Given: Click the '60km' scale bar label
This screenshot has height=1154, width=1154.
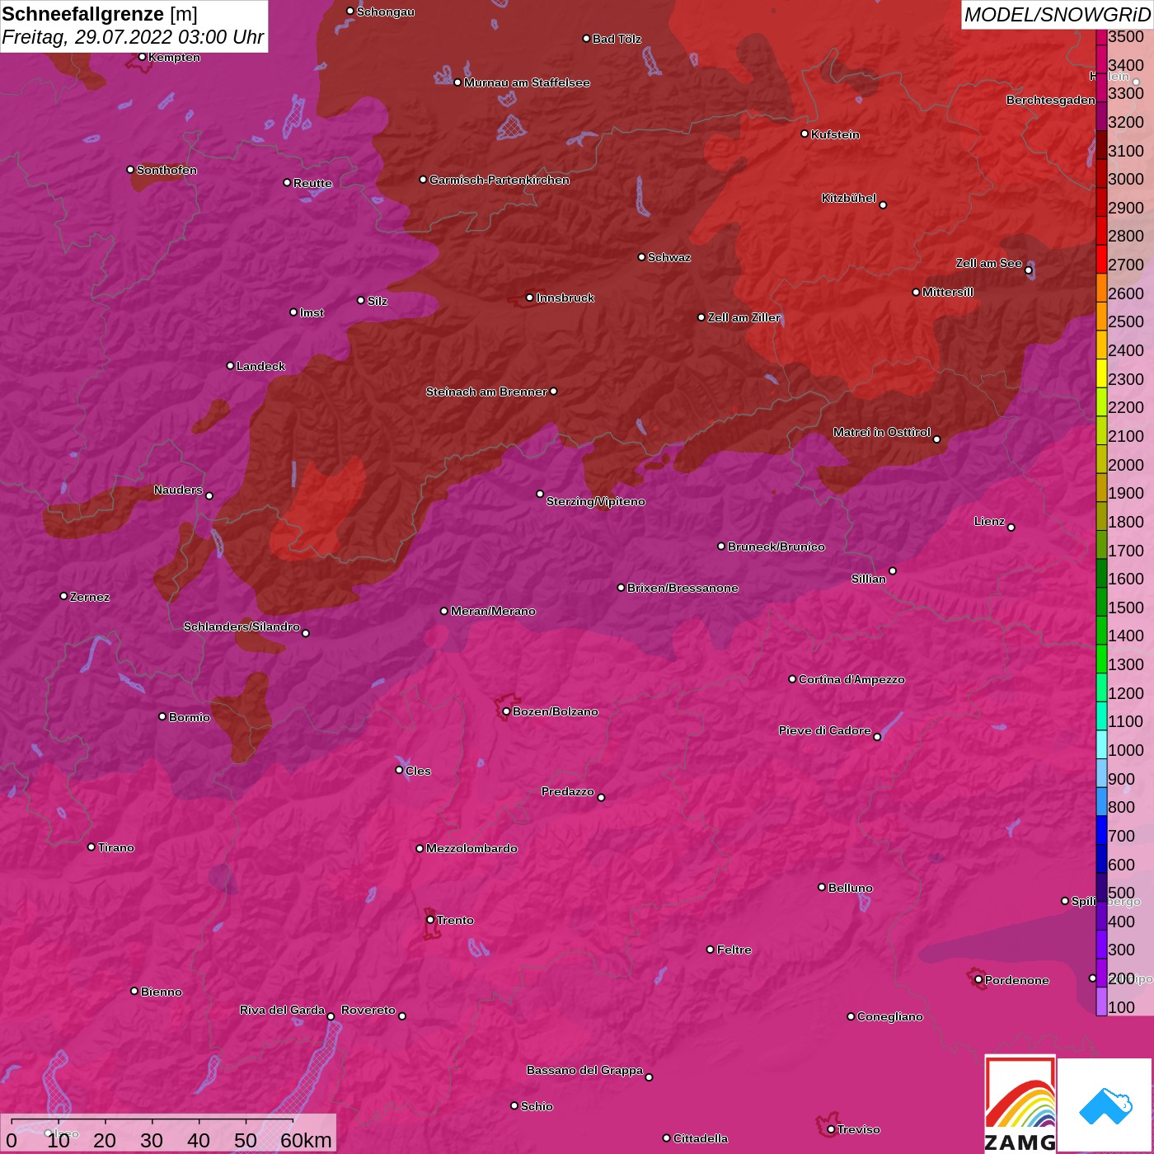Looking at the screenshot, I should [306, 1140].
